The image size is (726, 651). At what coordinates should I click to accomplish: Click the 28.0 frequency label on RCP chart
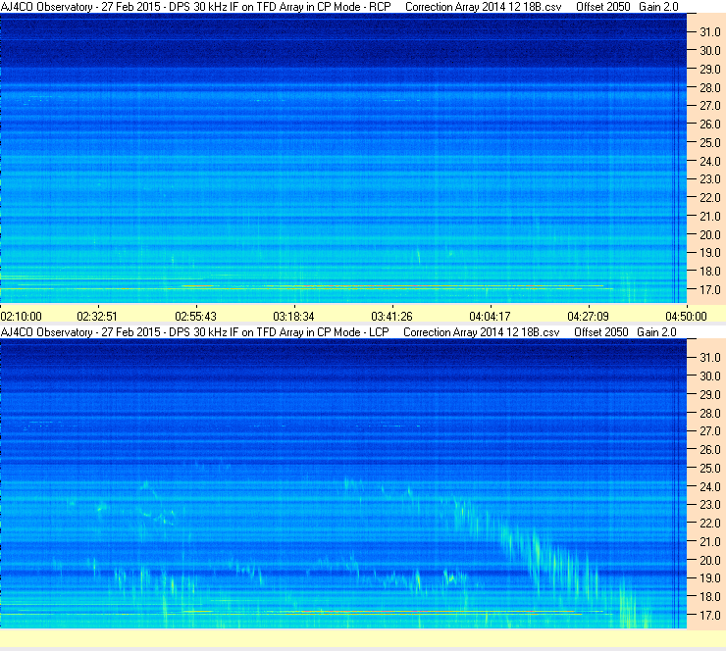coord(710,87)
